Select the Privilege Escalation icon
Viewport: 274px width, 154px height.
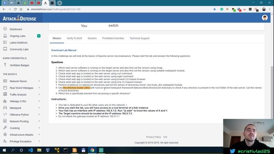(5, 141)
